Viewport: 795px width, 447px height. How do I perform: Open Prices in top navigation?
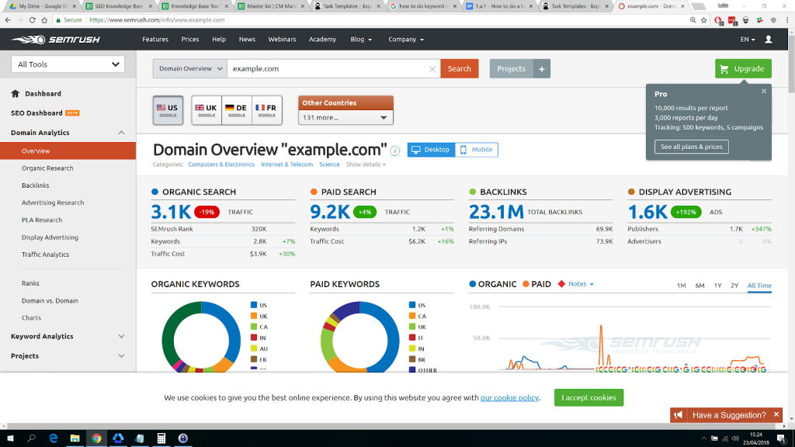point(190,40)
